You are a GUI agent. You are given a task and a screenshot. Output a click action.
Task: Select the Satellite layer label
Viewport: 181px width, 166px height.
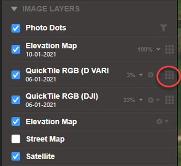pos(40,156)
